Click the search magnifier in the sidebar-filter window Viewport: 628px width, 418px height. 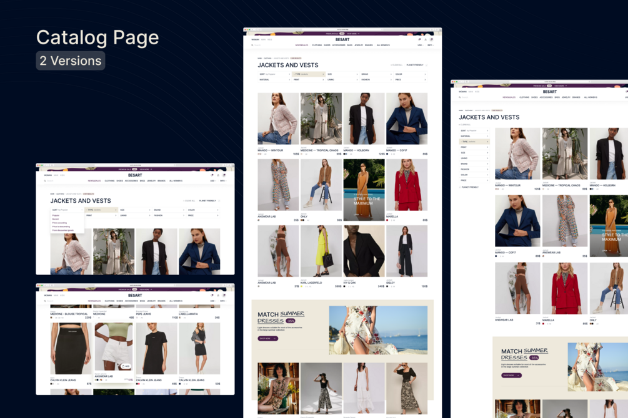pyautogui.click(x=460, y=97)
